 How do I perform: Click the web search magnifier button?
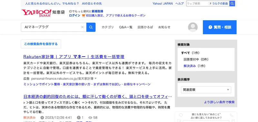pos(232,4)
